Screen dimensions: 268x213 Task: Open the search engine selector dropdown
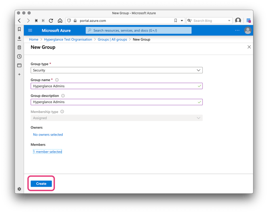229,21
